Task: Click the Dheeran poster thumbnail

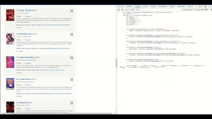Action: (x=10, y=107)
